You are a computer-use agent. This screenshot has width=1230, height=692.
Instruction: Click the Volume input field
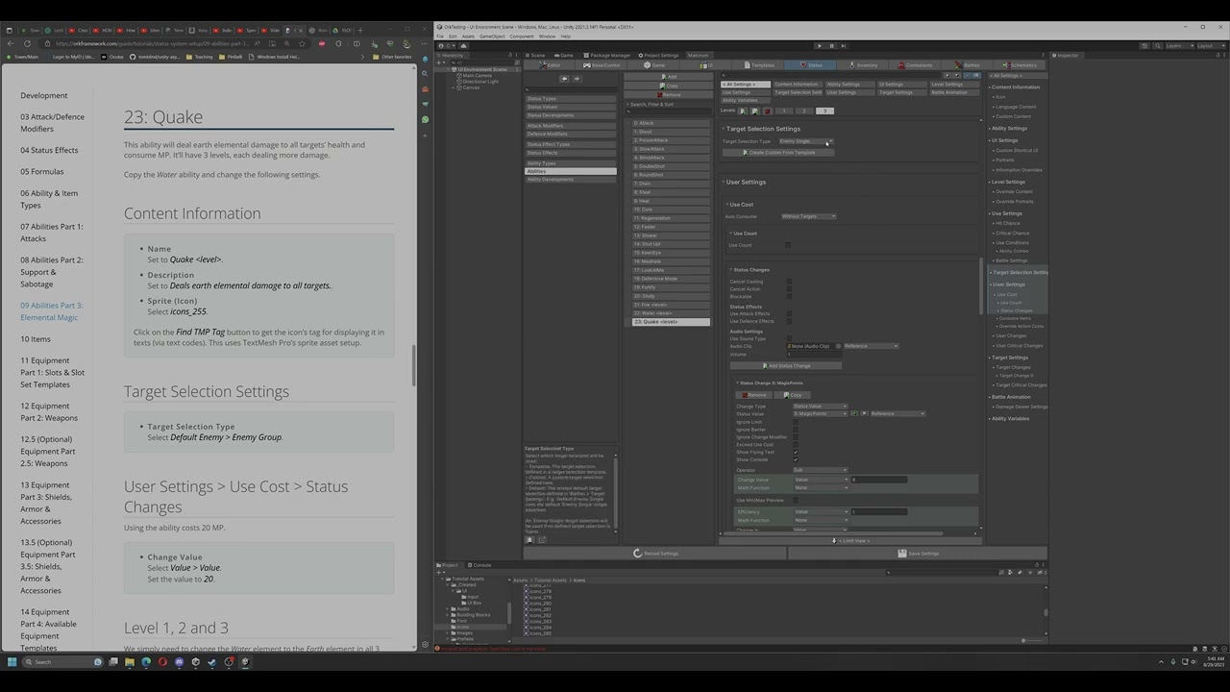(x=813, y=355)
